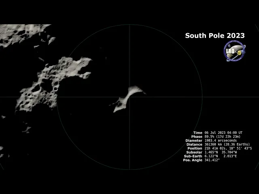Click the 'Phase' label

click(x=197, y=137)
